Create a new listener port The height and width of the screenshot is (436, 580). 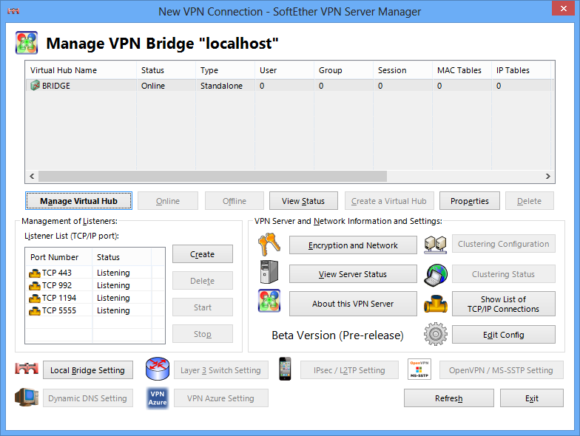203,254
